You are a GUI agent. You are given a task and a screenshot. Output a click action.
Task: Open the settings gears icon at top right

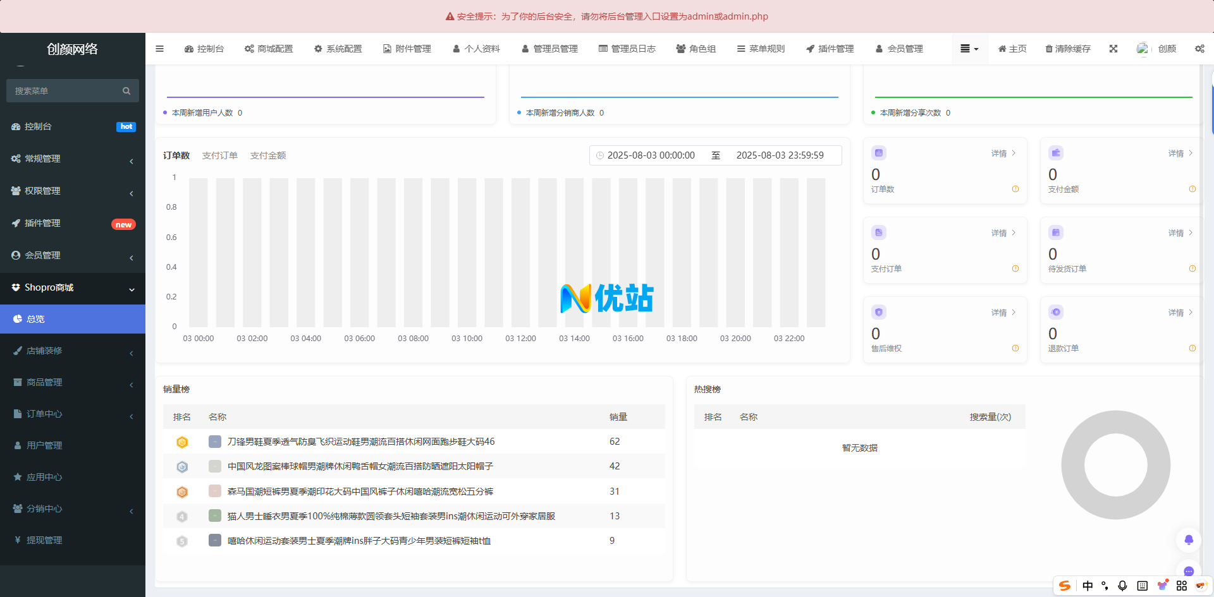[x=1199, y=49]
